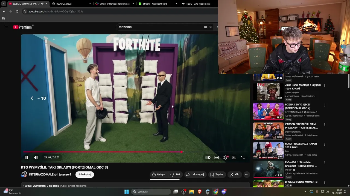Open options menu for POZNAJ ZWYCIĘZCĘ video
350x196 pixels.
(x=325, y=105)
